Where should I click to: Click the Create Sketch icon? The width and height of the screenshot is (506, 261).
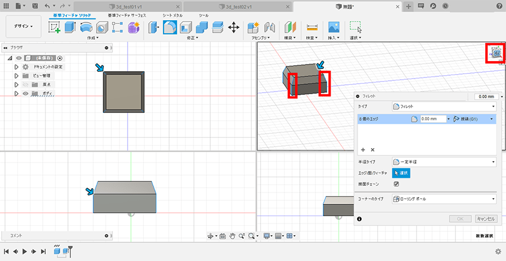(x=55, y=28)
